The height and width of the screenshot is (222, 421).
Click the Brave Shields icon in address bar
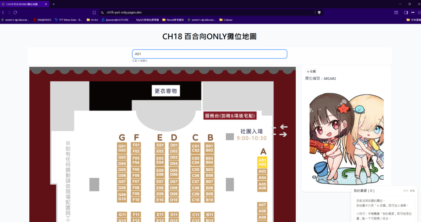[x=319, y=13]
